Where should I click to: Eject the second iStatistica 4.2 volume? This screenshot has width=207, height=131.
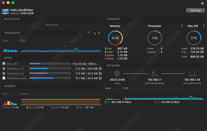pyautogui.click(x=100, y=73)
